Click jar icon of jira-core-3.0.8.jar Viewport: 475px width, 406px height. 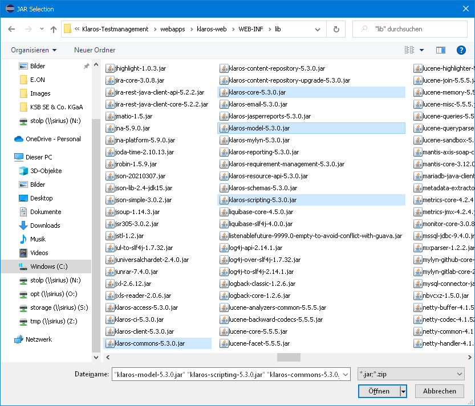point(109,80)
